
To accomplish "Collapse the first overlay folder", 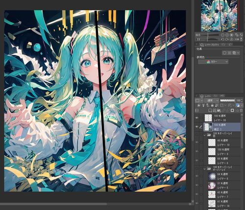I will point(205,135).
